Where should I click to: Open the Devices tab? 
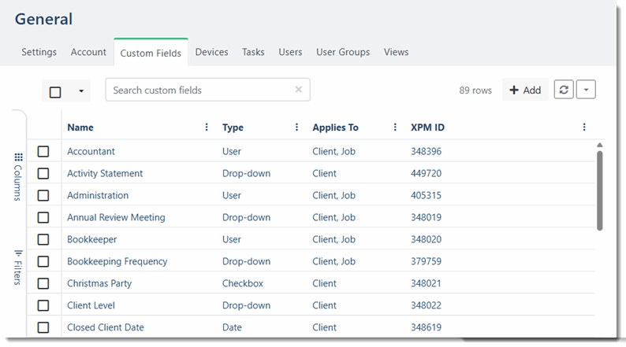click(211, 52)
